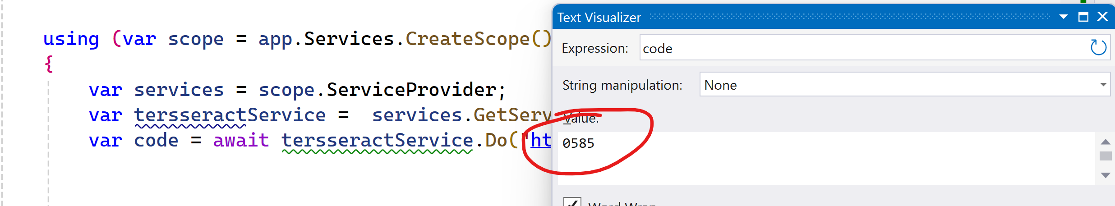Focus the Expression input field
1115x206 pixels.
point(857,48)
